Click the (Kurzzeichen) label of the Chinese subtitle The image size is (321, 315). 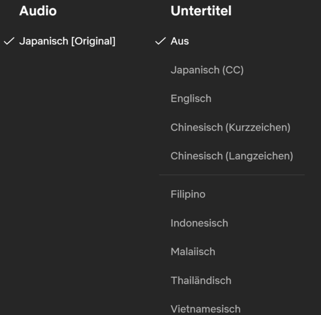click(x=258, y=127)
